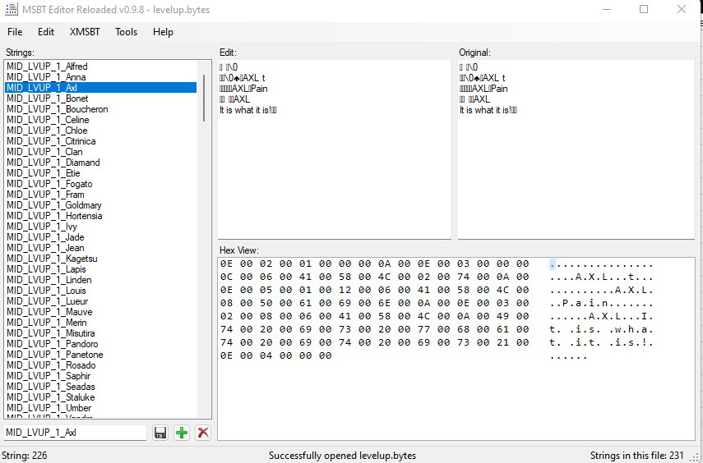Viewport: 703px width, 463px height.
Task: Open the File menu
Action: (x=15, y=32)
